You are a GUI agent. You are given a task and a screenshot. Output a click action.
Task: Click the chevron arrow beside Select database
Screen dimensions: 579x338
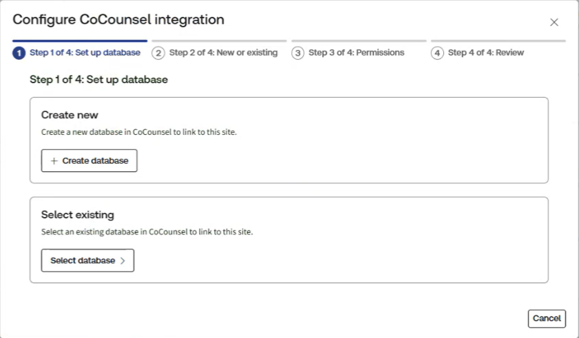[x=123, y=261]
